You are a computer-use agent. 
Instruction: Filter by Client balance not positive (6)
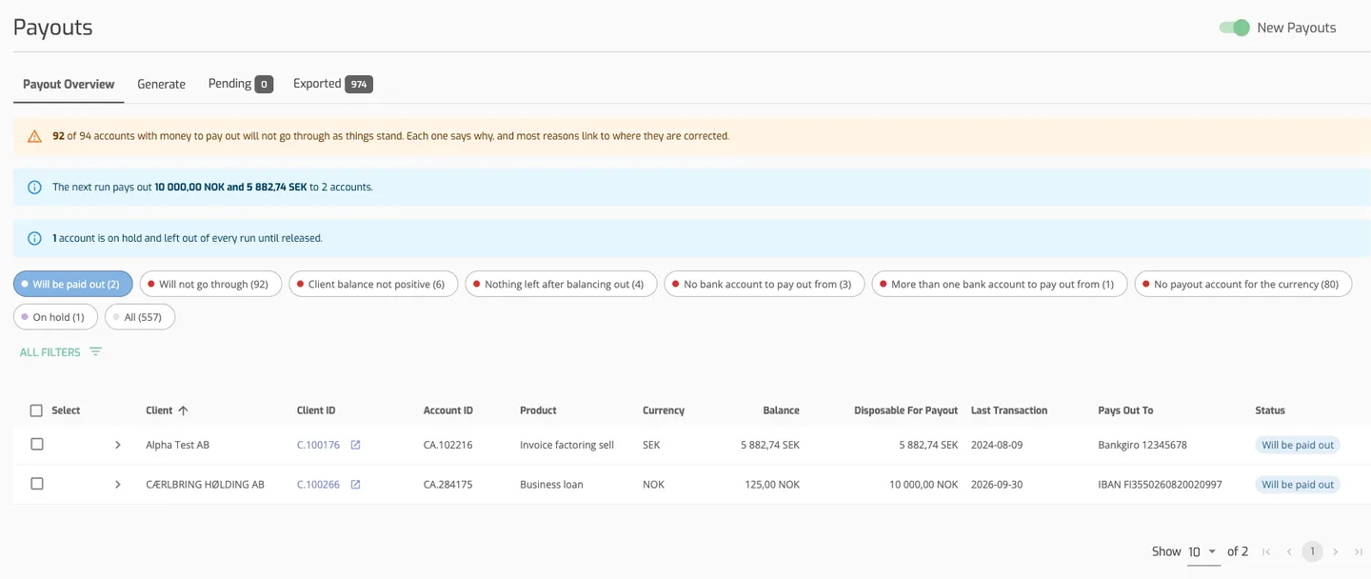(373, 284)
